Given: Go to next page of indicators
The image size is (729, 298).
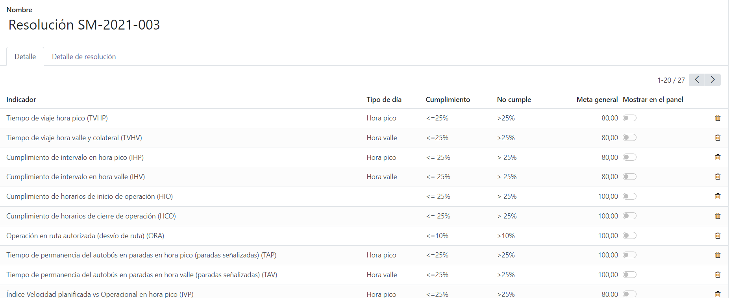Looking at the screenshot, I should click(x=712, y=80).
